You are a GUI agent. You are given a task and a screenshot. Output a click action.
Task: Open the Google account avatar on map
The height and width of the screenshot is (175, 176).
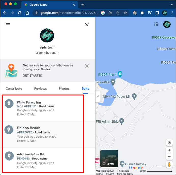click(x=167, y=24)
